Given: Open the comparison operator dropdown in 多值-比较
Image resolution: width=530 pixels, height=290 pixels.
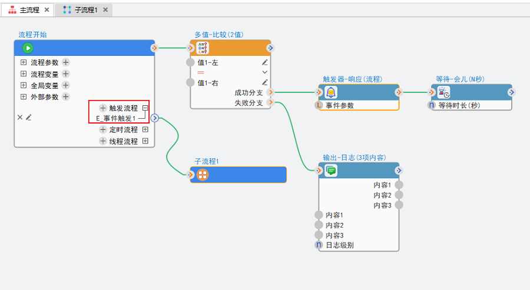Looking at the screenshot, I should pyautogui.click(x=265, y=72).
